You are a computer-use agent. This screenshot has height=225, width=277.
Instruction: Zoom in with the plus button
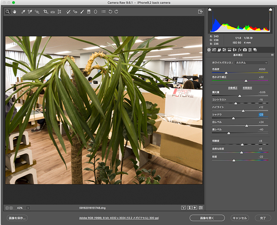[11, 208]
